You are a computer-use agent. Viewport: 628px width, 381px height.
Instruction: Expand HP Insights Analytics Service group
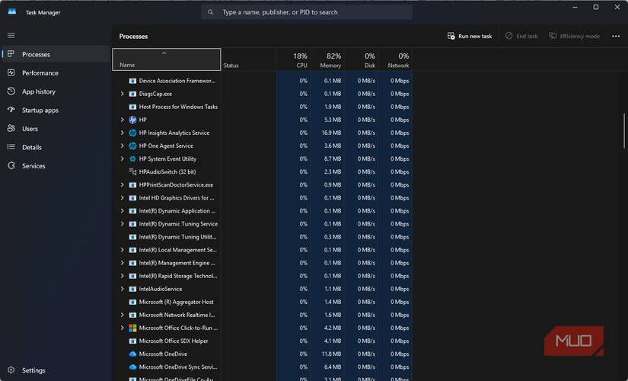tap(122, 133)
